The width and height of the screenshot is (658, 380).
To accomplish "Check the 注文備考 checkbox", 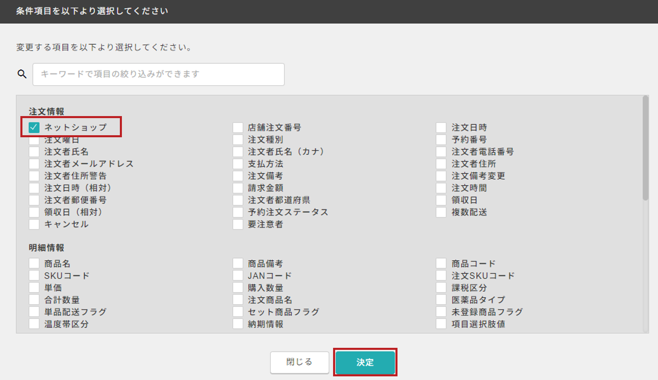I will click(238, 176).
